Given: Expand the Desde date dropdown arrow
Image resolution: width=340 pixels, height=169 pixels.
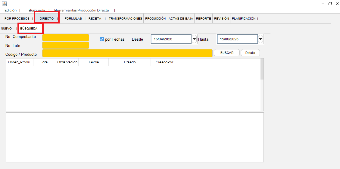Looking at the screenshot, I should (x=194, y=39).
